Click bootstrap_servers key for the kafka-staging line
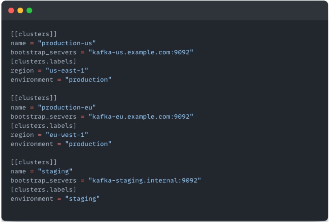 43,180
